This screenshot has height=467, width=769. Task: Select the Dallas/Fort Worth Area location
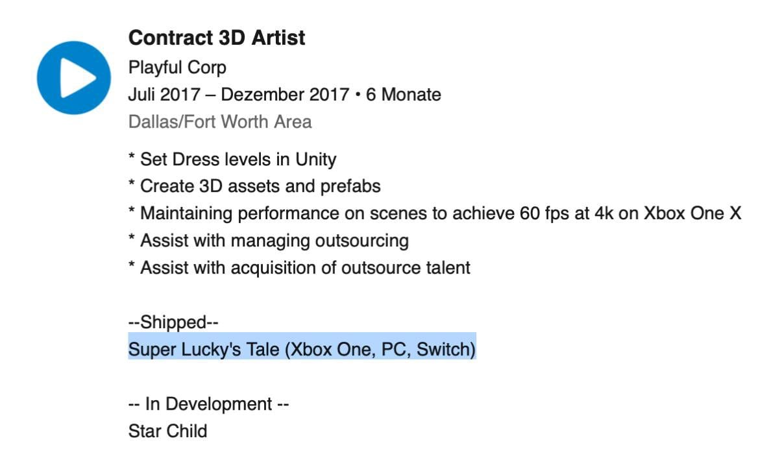220,122
